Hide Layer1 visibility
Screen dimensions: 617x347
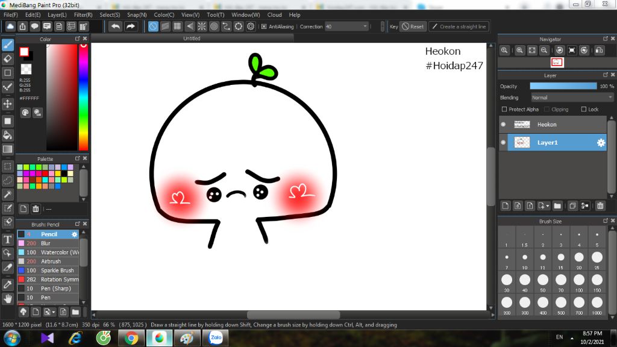click(503, 142)
